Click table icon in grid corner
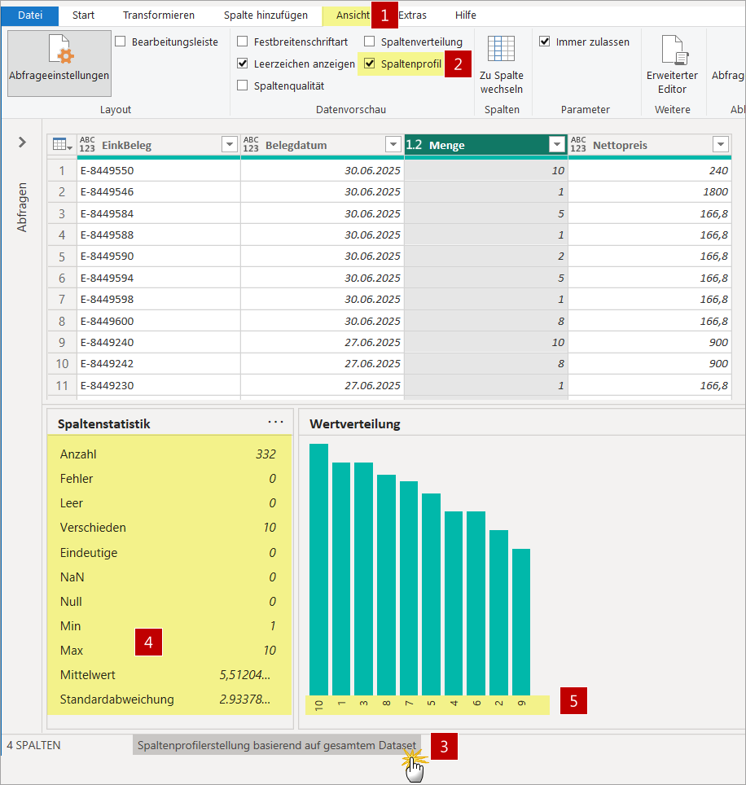 [60, 145]
